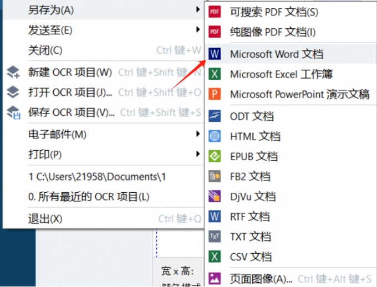The width and height of the screenshot is (377, 287).
Task: Save as FB2 文档
Action: pyautogui.click(x=291, y=176)
